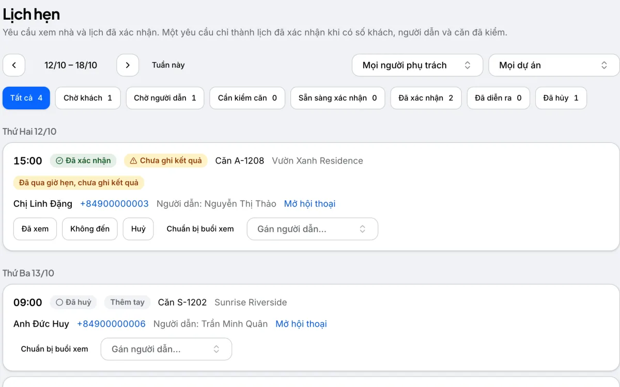Filter by Chờ người dẫn
The height and width of the screenshot is (387, 620).
point(165,98)
